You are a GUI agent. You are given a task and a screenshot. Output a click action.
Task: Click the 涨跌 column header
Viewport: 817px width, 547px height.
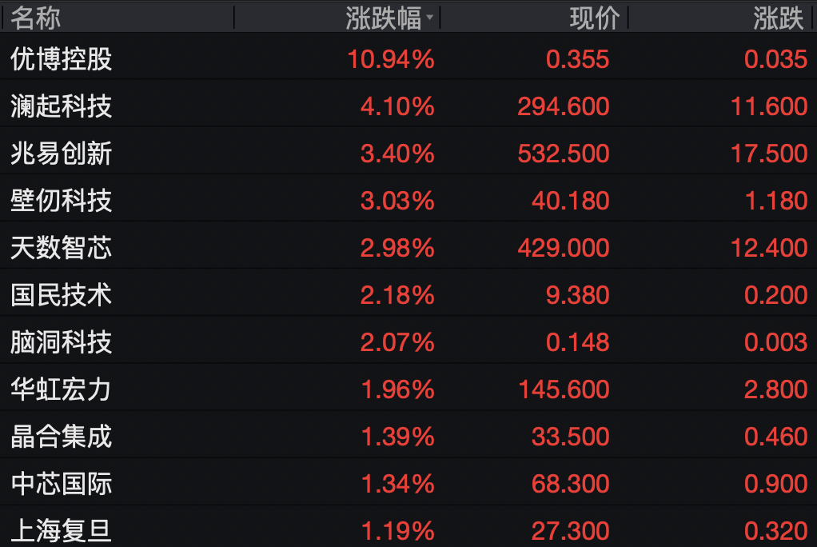tap(778, 18)
